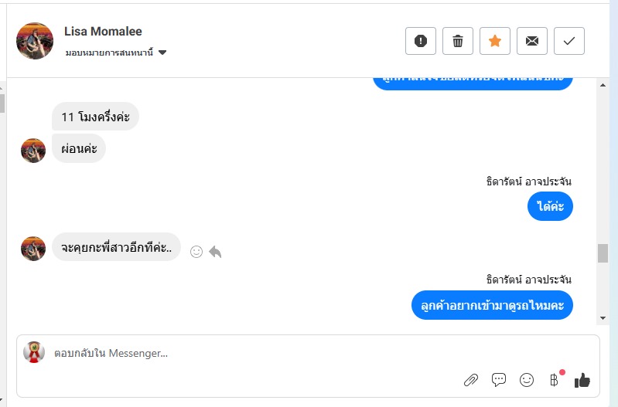
Task: Click the Lisa Momalee contact name
Action: click(103, 32)
